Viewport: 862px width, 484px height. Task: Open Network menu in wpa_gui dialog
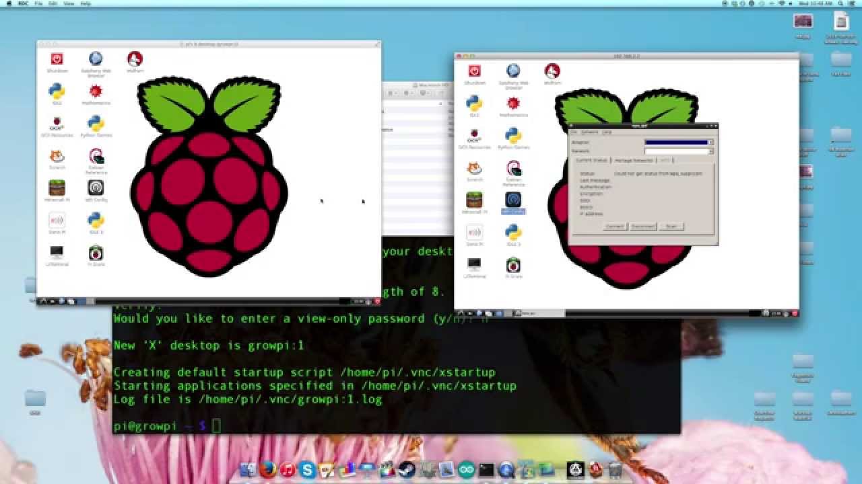click(589, 132)
